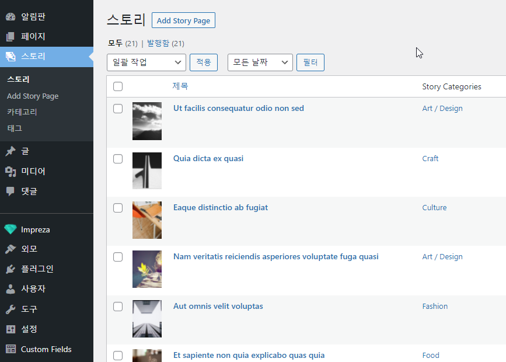
Task: Click the Settings sliders icon
Action: (x=11, y=329)
